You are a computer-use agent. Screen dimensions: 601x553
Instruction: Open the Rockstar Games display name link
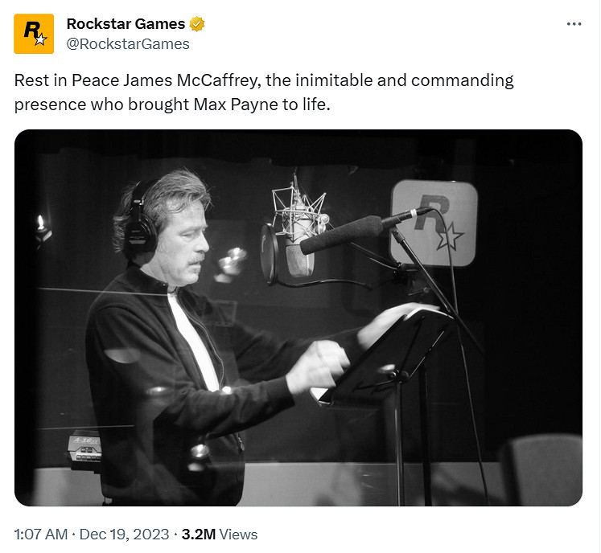(x=126, y=24)
